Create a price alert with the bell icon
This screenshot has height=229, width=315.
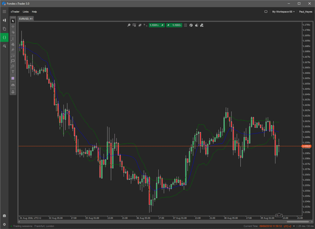click(13, 92)
